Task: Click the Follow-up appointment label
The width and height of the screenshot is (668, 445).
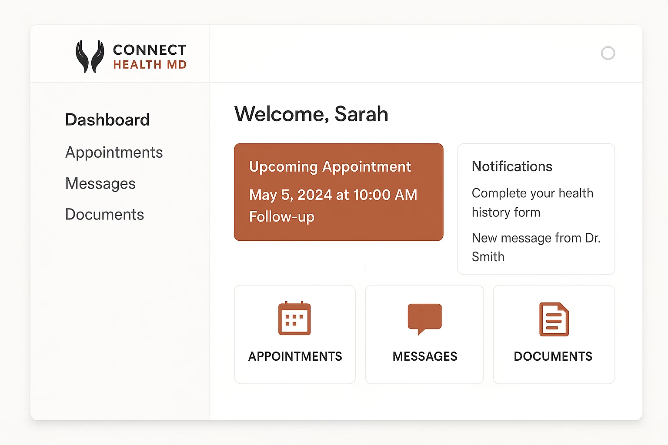Action: 282,216
